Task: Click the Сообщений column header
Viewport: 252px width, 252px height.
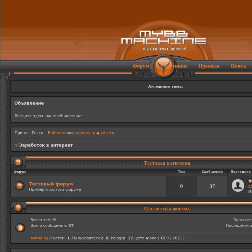Action: pyautogui.click(x=212, y=172)
